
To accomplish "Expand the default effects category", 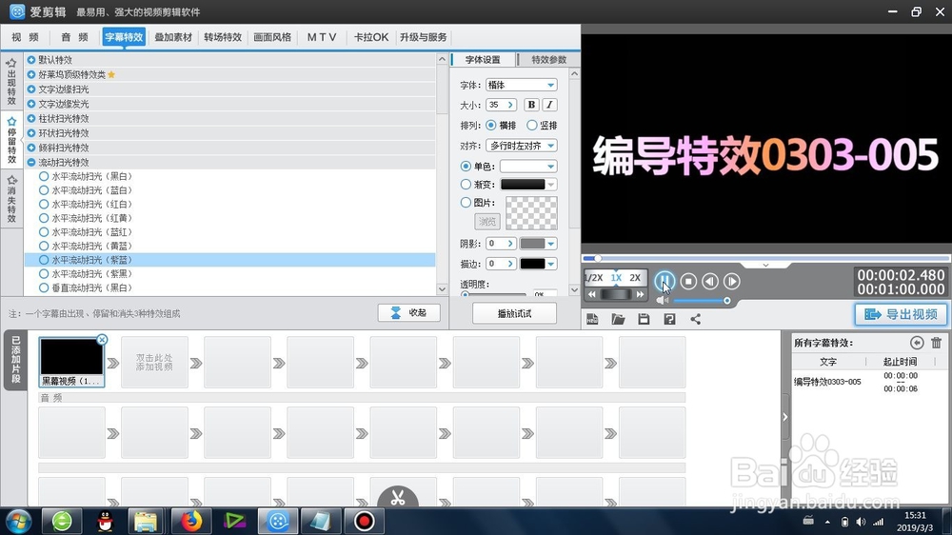I will [31, 60].
